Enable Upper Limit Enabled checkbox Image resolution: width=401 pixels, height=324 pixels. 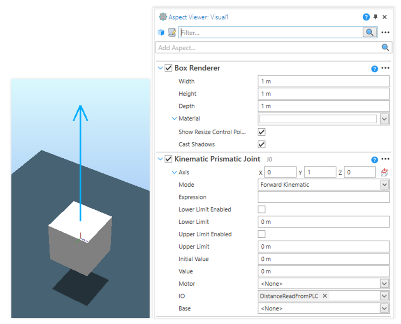261,234
